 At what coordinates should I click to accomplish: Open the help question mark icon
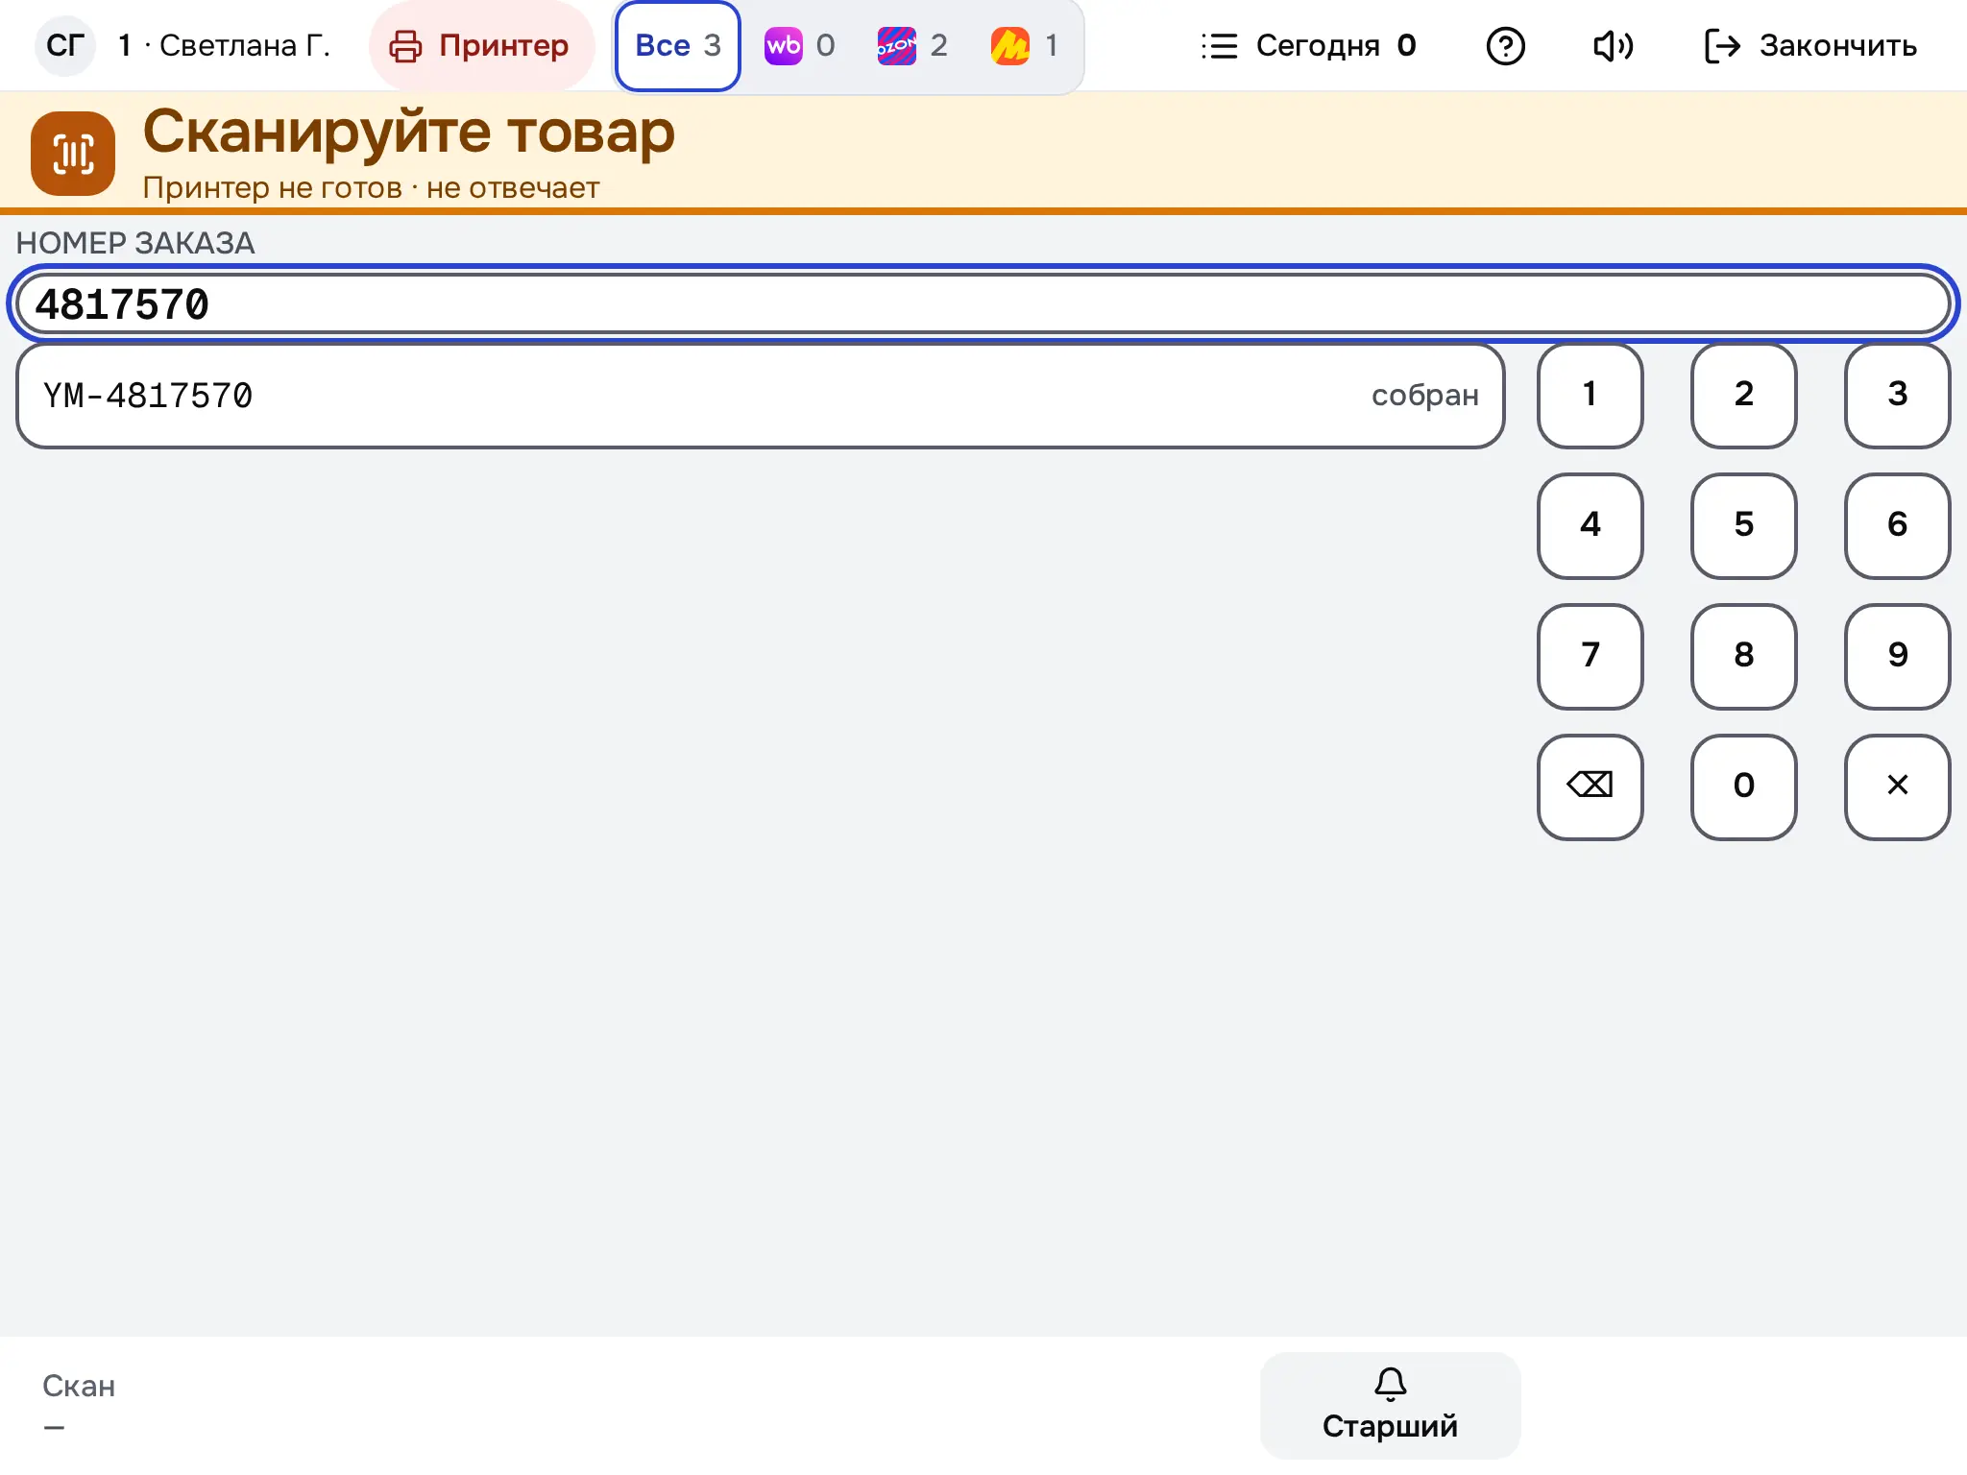coord(1505,46)
